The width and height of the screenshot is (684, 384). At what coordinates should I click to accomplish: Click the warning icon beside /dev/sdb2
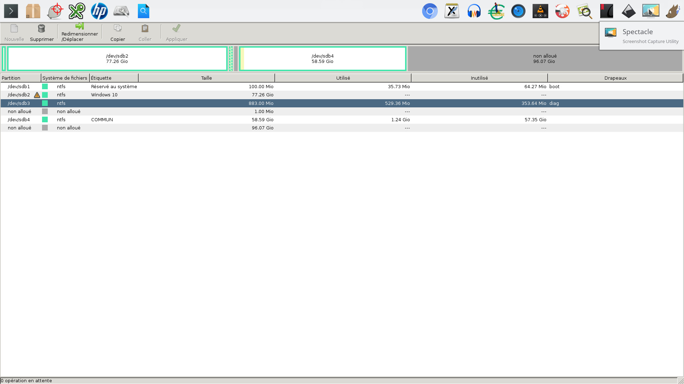[x=37, y=95]
